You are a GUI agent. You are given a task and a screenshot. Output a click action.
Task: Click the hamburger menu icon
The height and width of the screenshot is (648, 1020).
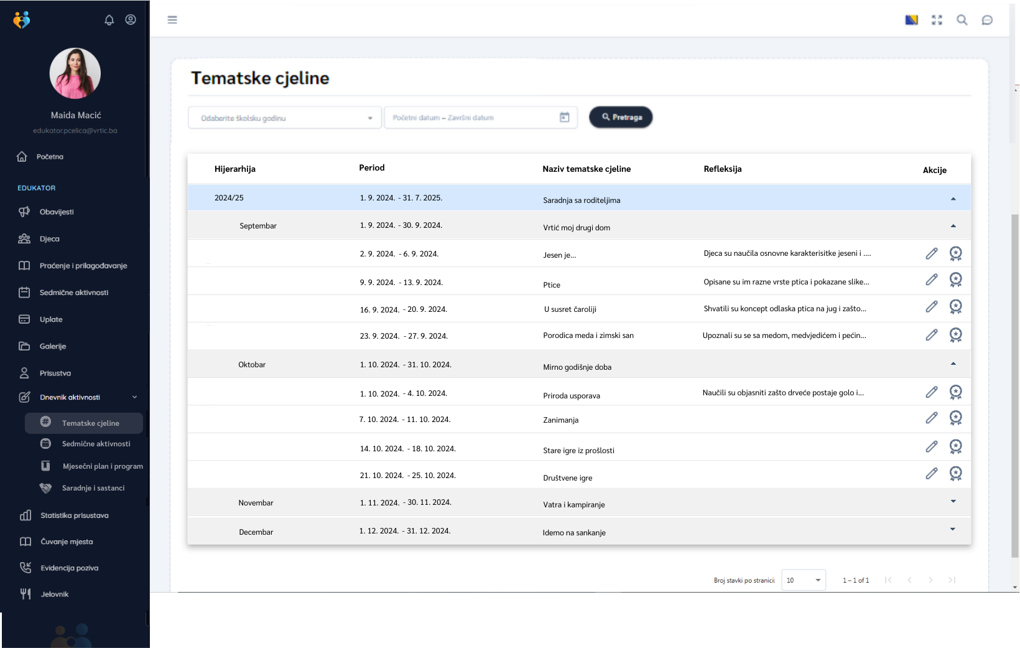click(x=172, y=19)
